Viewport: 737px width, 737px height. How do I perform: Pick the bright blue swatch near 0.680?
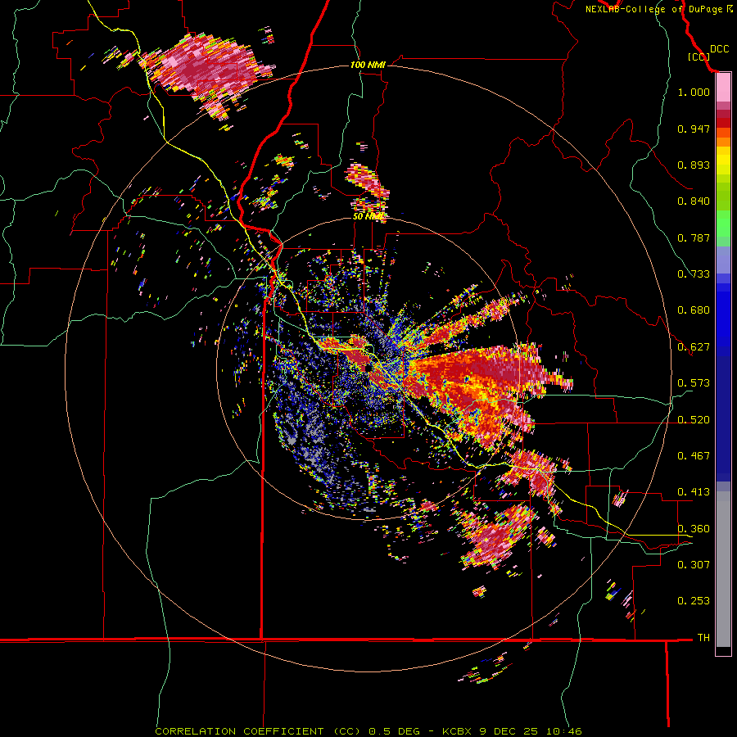pyautogui.click(x=723, y=315)
